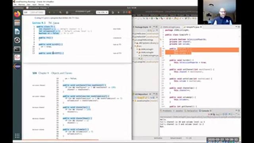Switch to the Problems tab
The image size is (254, 143).
pos(166,111)
